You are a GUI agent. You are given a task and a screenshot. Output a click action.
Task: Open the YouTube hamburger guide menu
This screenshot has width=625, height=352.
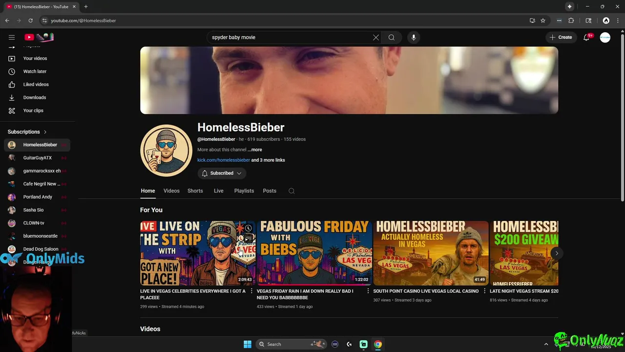click(x=12, y=37)
